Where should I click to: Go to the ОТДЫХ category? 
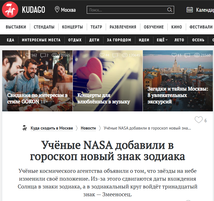tap(75, 40)
